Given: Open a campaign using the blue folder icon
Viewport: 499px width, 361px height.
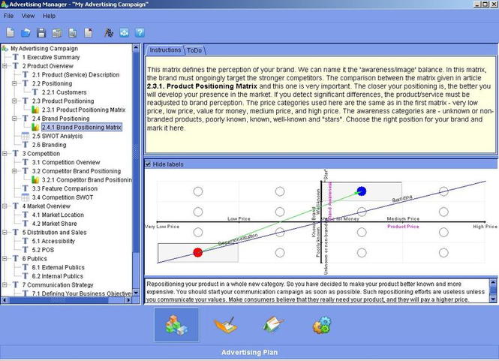Looking at the screenshot, I should click(26, 32).
